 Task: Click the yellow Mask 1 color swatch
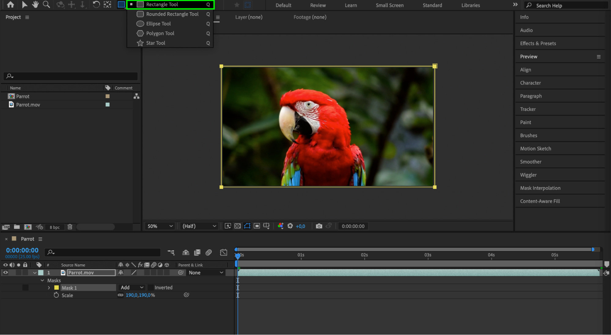click(x=57, y=288)
